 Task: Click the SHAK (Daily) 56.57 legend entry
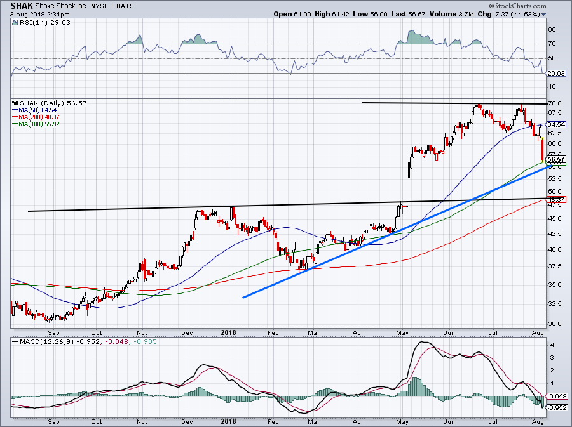pos(53,103)
